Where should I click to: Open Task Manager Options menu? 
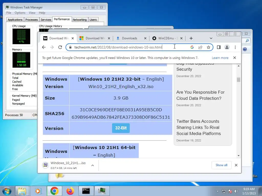pos(20,13)
